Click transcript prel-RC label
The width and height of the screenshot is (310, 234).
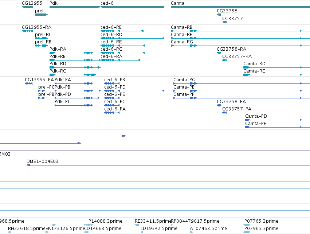pyautogui.click(x=43, y=34)
